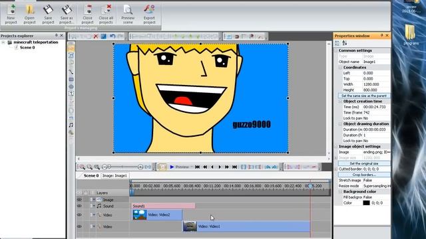The image size is (426, 239).
Task: Select the Video: Video1 clip
Action: tap(246, 226)
